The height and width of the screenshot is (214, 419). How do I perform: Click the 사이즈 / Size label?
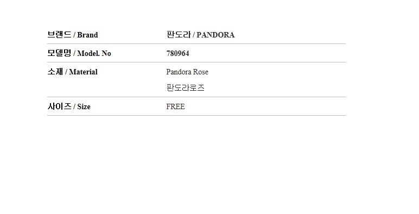(x=69, y=106)
